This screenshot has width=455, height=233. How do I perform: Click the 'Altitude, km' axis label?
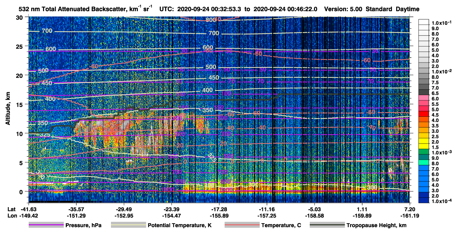pyautogui.click(x=8, y=109)
